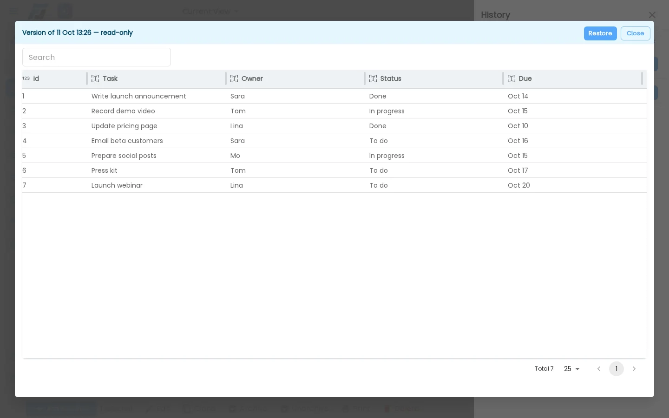Select Status 'In progress' in row 2

(434, 111)
